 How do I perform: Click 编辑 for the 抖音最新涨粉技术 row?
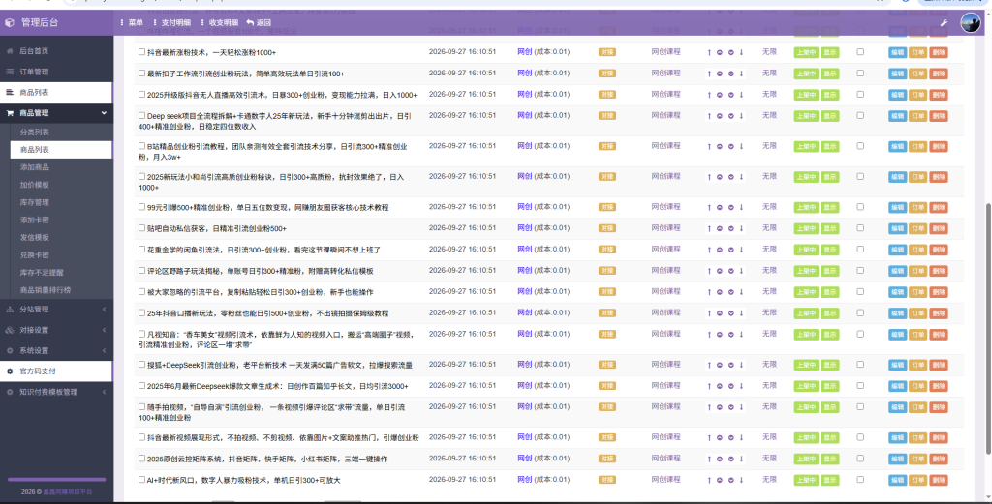(897, 53)
